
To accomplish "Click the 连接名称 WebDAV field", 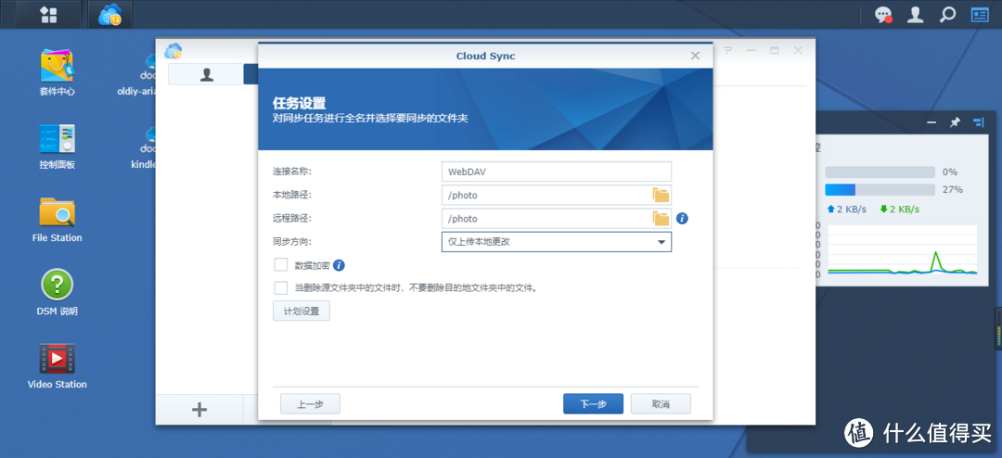I will pyautogui.click(x=556, y=172).
